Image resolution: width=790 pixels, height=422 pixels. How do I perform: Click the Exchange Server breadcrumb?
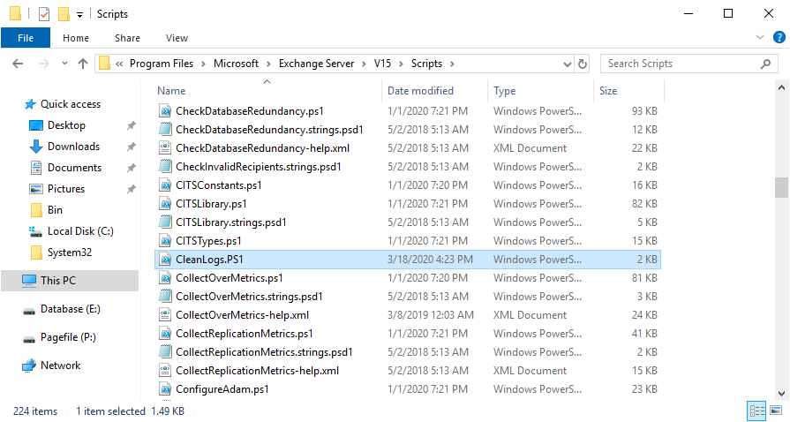pos(316,64)
